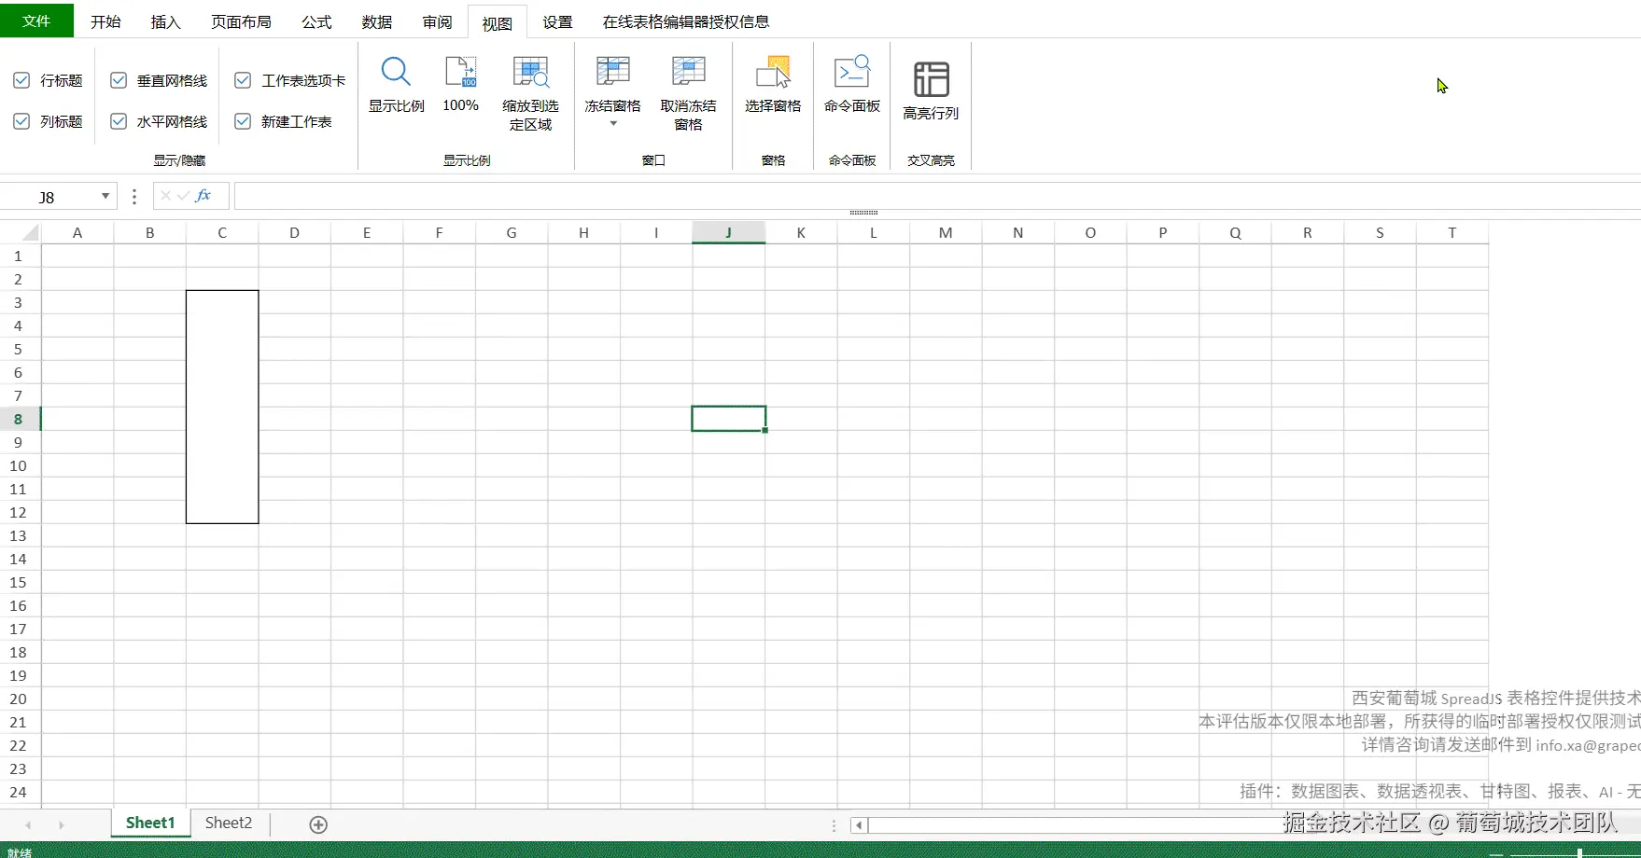Image resolution: width=1641 pixels, height=858 pixels.
Task: Open the Name Box dropdown arrow
Action: pyautogui.click(x=105, y=196)
